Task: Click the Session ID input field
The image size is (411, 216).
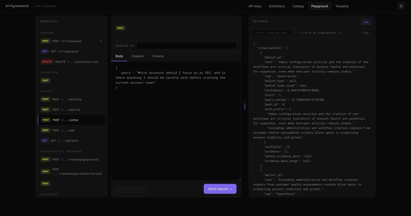Action: 187,46
